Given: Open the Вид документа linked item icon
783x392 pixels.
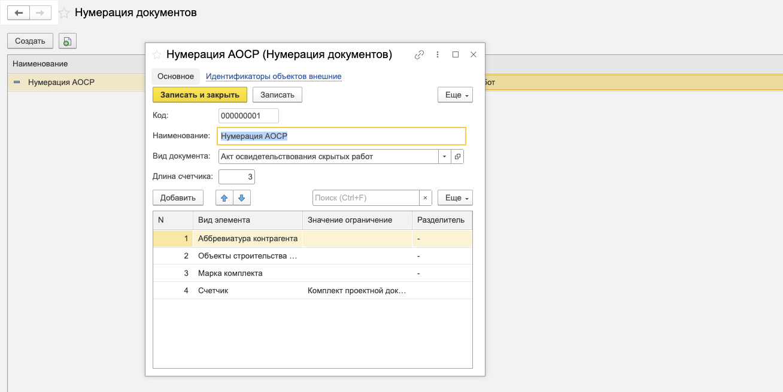Looking at the screenshot, I should coord(457,156).
